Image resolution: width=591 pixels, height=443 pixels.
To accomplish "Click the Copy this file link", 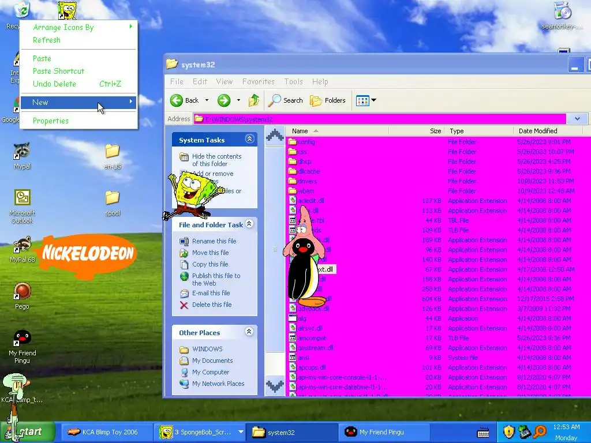I will [x=210, y=264].
